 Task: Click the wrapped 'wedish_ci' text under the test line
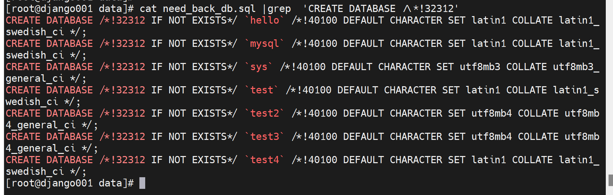pos(32,102)
